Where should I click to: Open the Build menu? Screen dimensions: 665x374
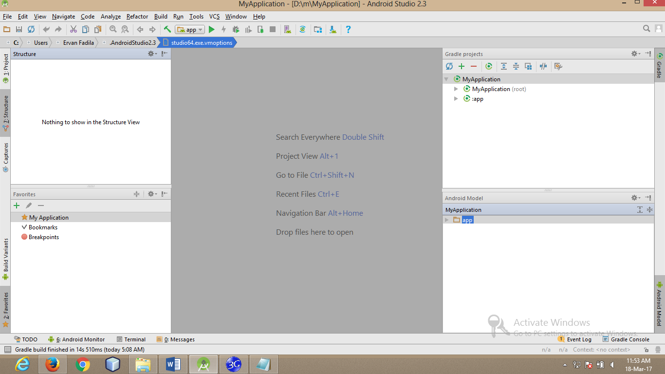161,17
